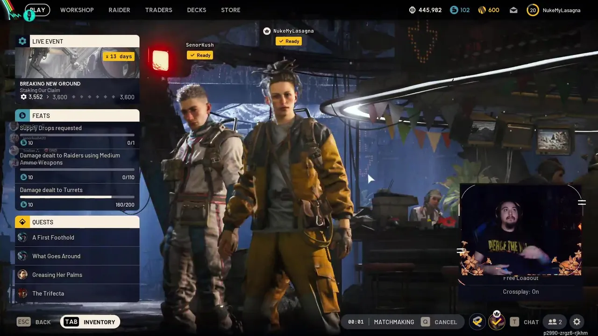Click the MATCHMAKING status label

394,322
